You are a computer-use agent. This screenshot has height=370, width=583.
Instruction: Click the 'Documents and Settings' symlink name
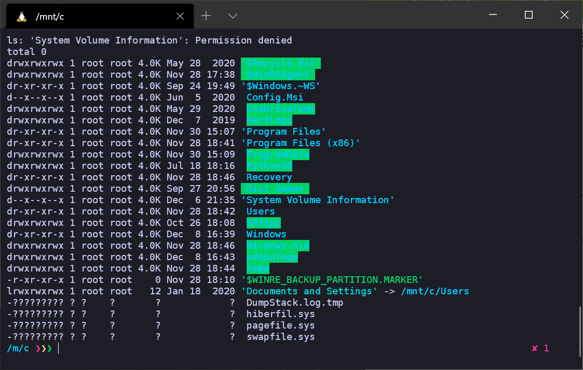(309, 291)
